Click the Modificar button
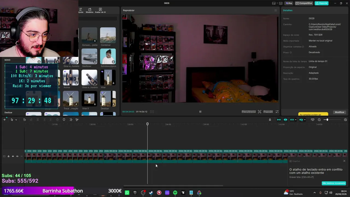Image resolution: width=350 pixels, height=197 pixels. click(340, 112)
